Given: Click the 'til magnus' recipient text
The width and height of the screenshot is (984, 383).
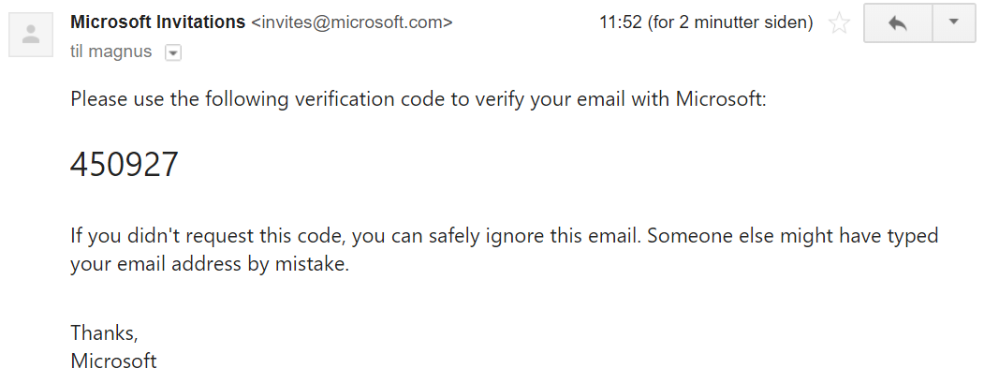Looking at the screenshot, I should pyautogui.click(x=110, y=52).
